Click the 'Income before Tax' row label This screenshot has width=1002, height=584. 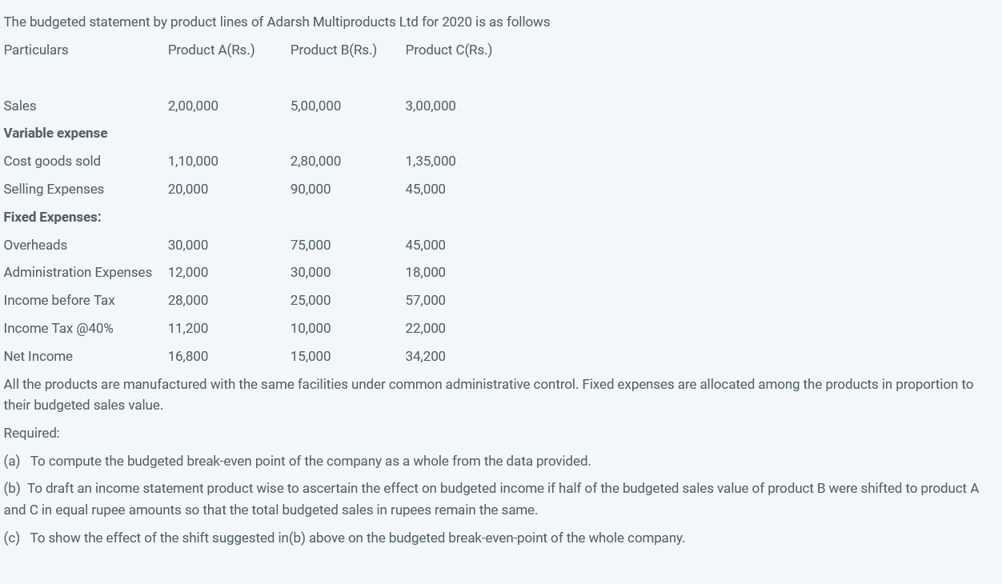(59, 300)
